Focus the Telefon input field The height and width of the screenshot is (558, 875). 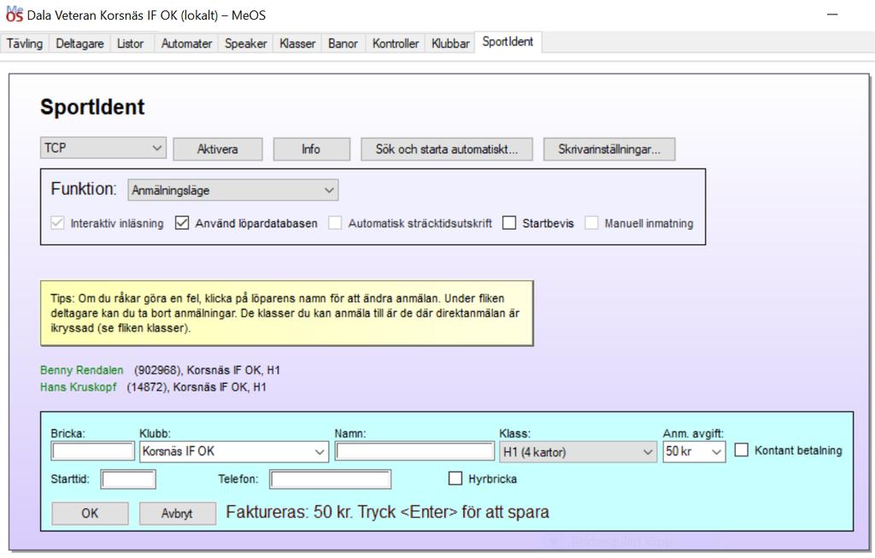click(331, 479)
